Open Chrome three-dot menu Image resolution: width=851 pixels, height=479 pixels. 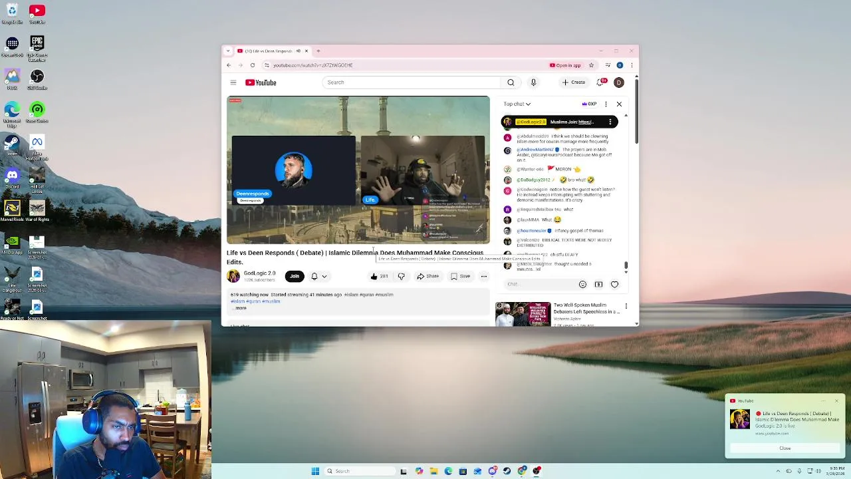[632, 65]
